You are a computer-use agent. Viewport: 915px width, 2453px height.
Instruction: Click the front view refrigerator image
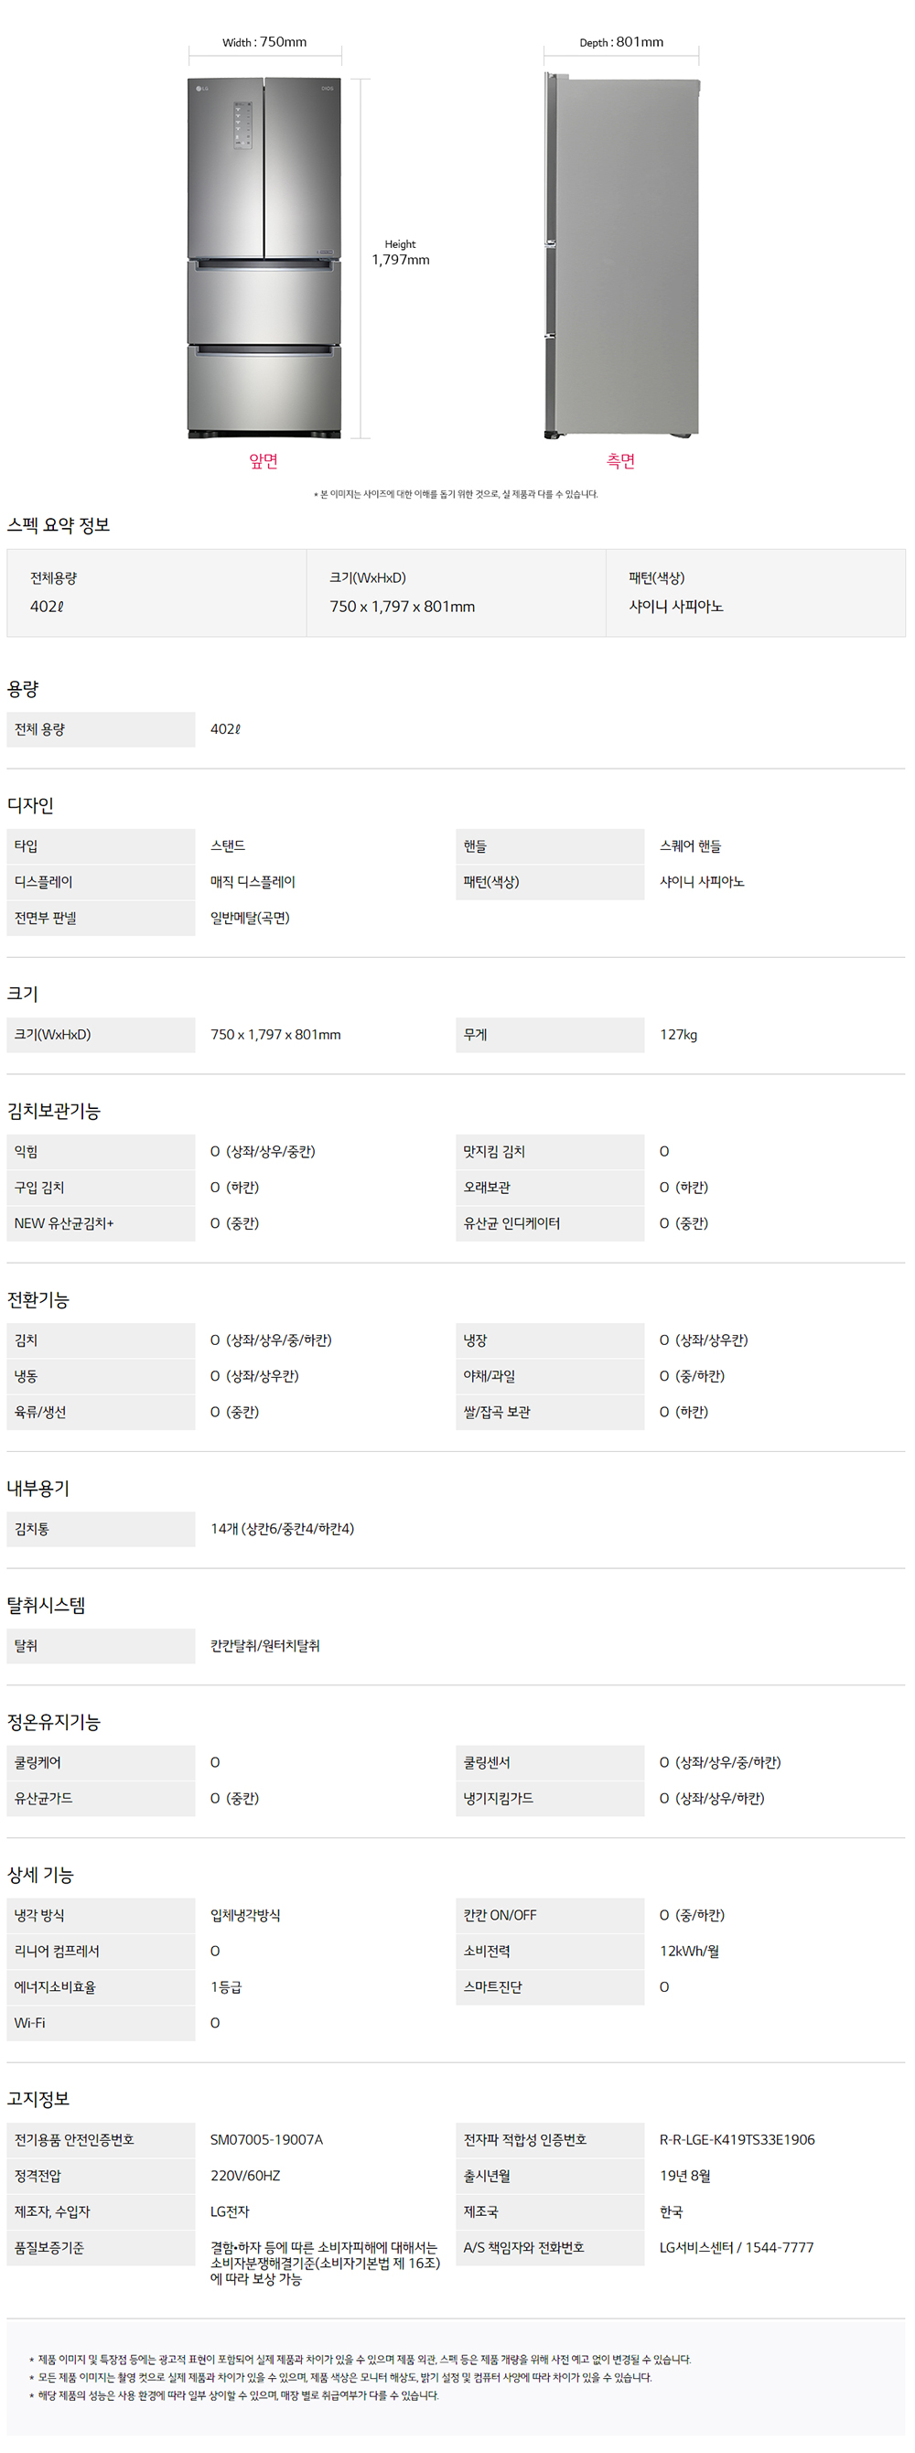click(x=264, y=258)
